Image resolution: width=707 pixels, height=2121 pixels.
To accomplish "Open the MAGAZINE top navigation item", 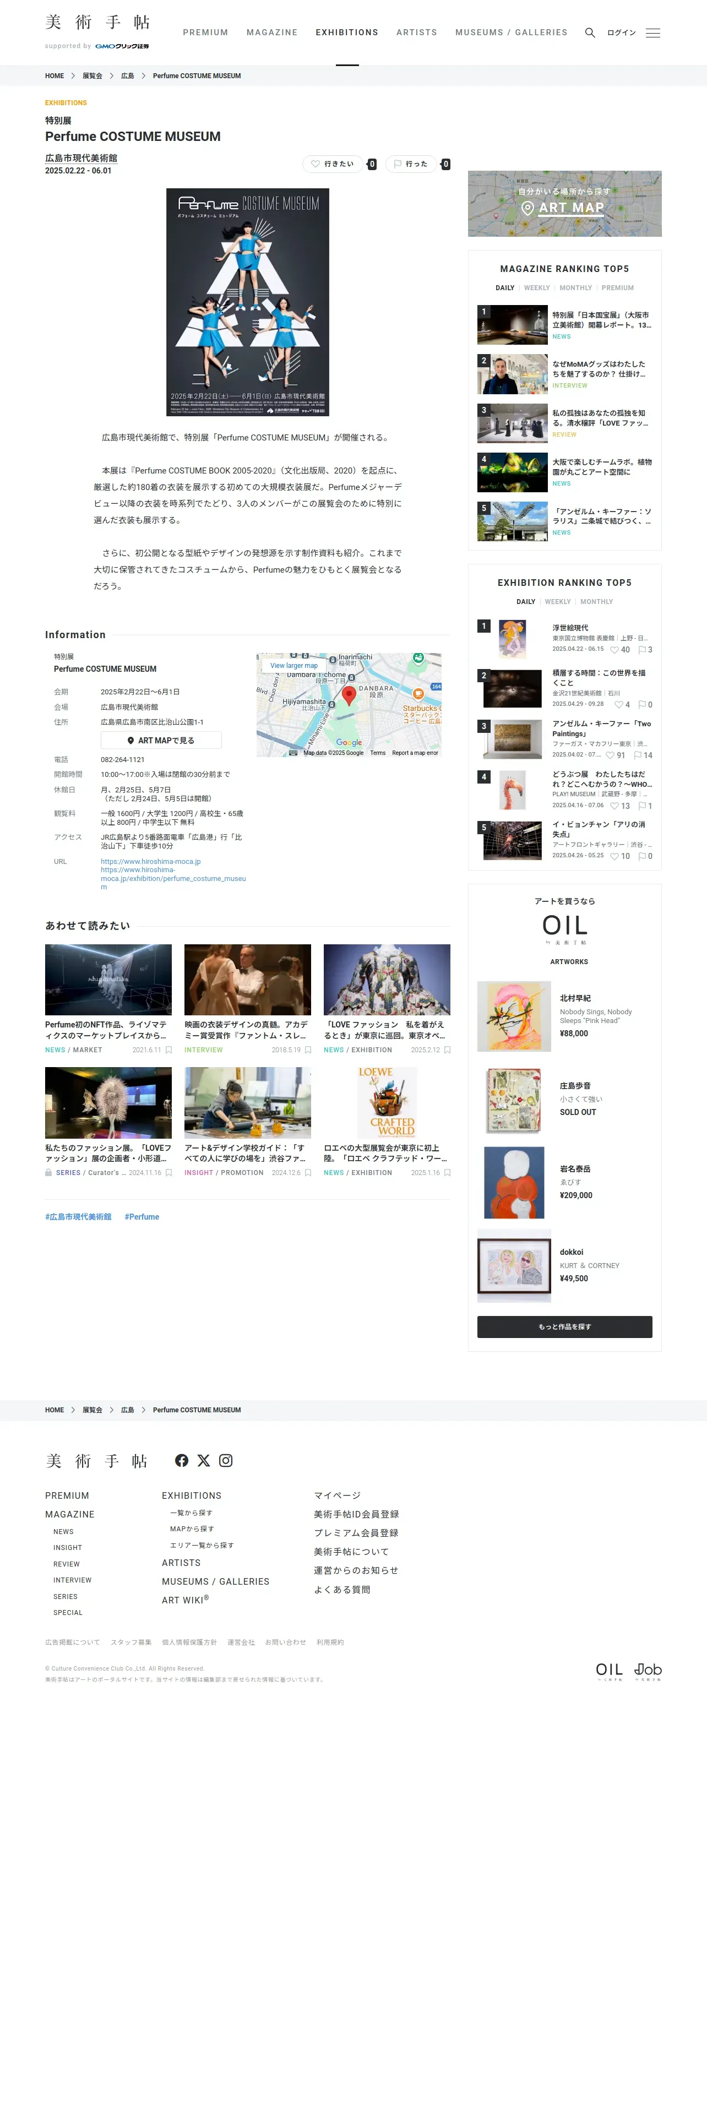I will 271,33.
